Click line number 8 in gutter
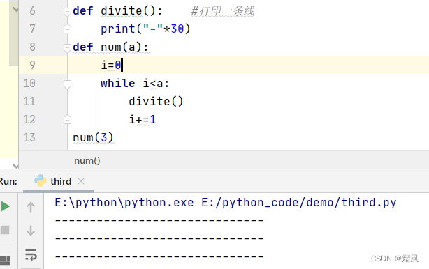429x269 pixels. pyautogui.click(x=32, y=47)
